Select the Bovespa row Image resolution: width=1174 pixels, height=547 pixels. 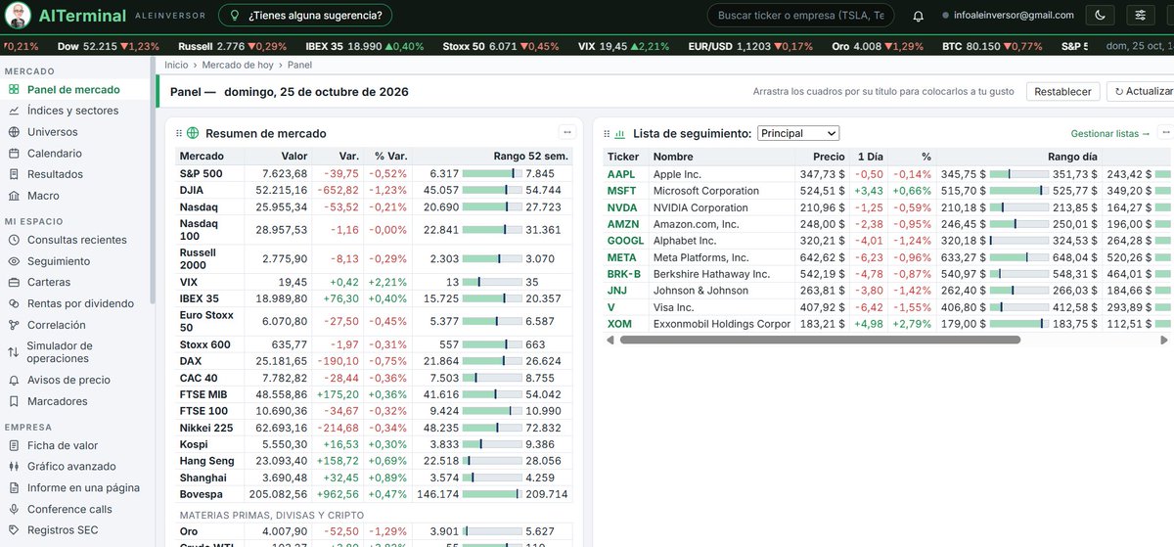click(x=374, y=494)
